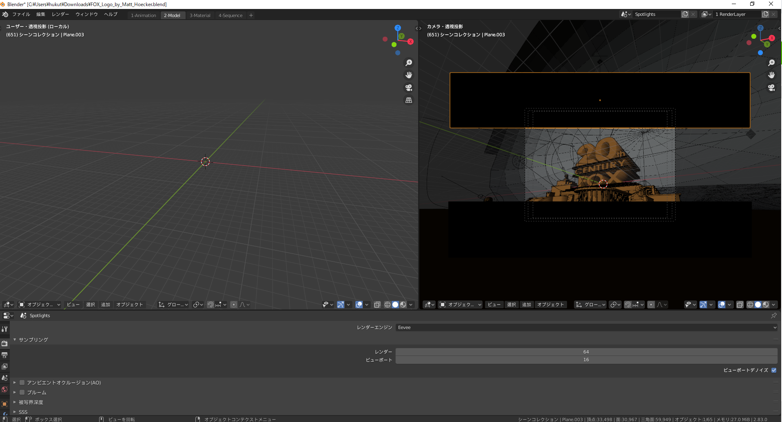Open transform orientation dropdown in left viewport
This screenshot has height=422, width=782.
(x=173, y=305)
